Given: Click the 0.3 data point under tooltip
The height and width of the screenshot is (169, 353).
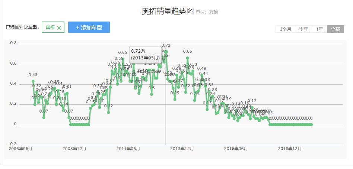Looking at the screenshot, I should [x=152, y=94].
